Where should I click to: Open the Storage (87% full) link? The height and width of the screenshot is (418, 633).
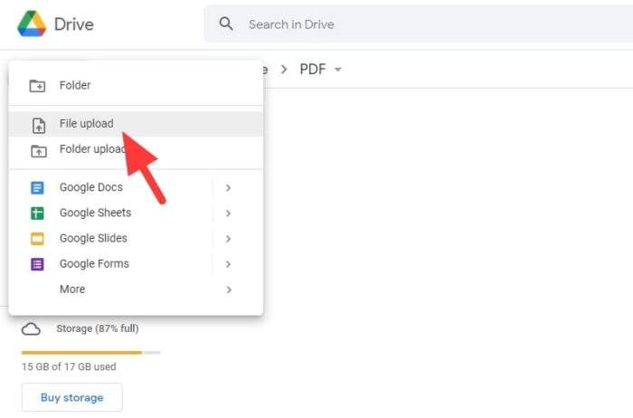click(x=98, y=328)
